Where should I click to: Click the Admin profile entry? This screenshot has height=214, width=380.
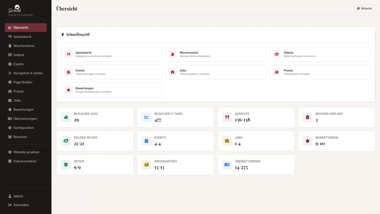(x=26, y=196)
